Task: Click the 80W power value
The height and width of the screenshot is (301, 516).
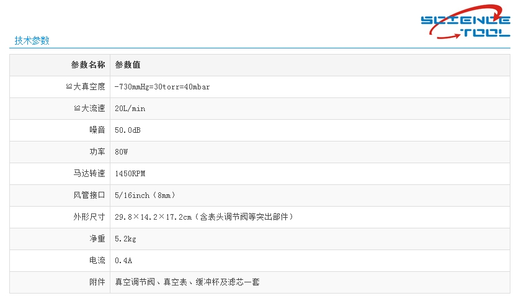Action: (122, 152)
